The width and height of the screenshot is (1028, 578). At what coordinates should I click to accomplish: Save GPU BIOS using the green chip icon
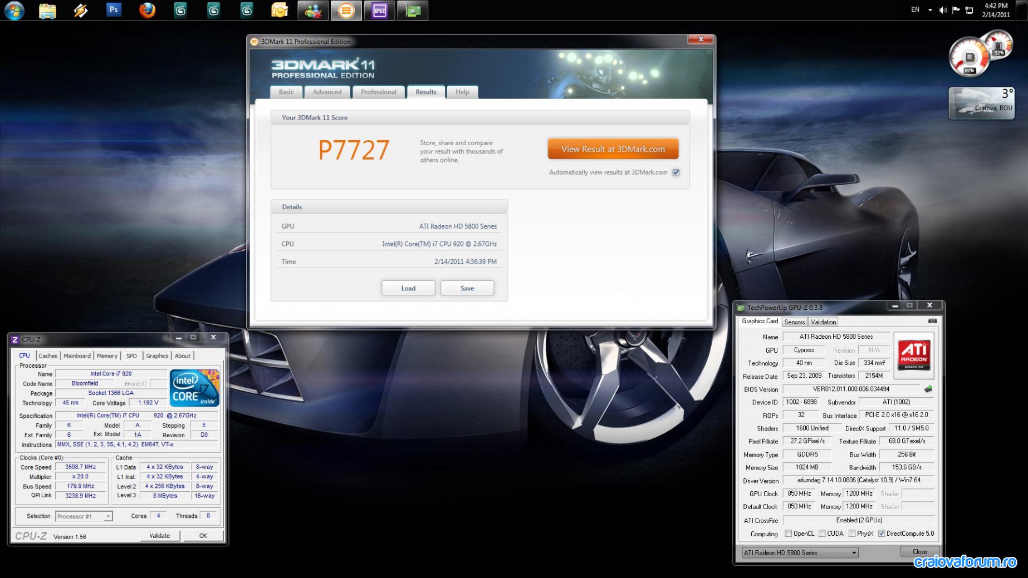928,389
